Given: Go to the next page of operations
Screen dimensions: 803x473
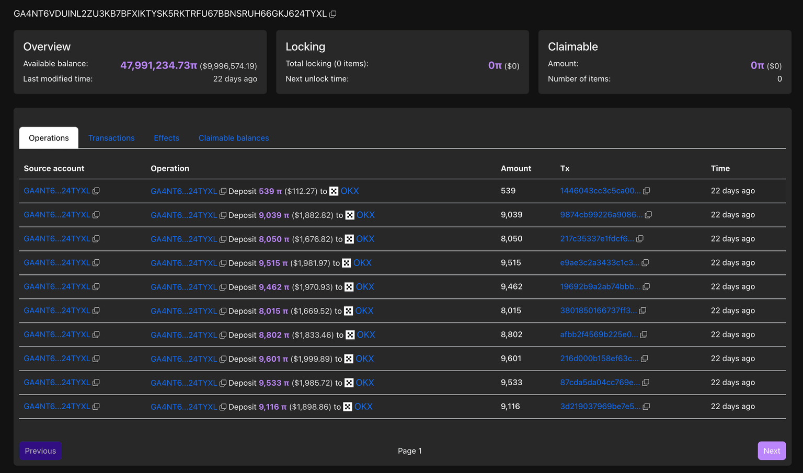Looking at the screenshot, I should (x=772, y=451).
